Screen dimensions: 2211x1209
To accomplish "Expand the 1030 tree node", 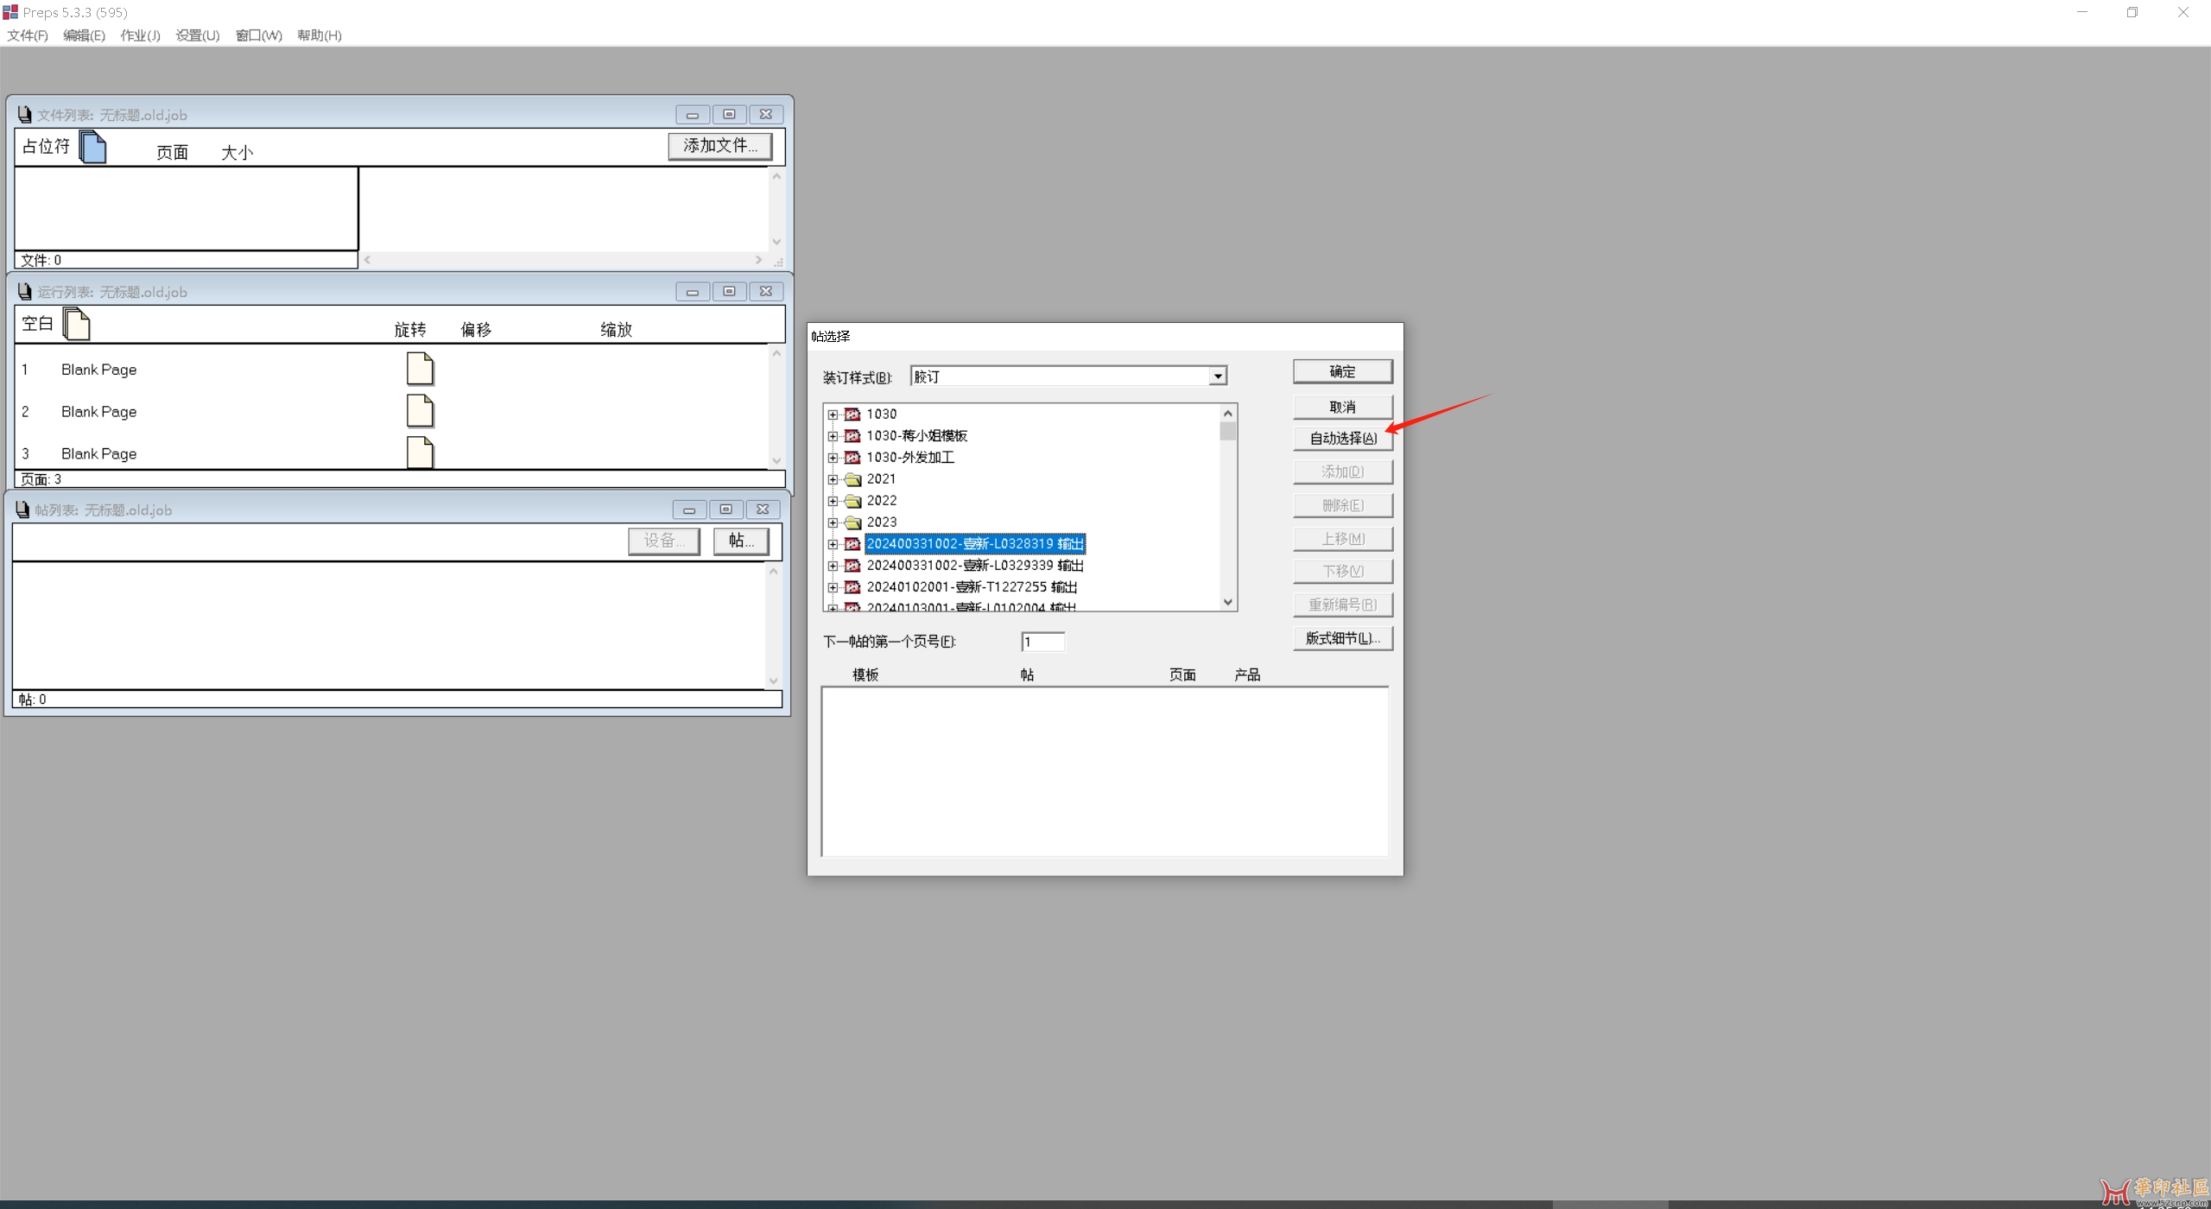I will (833, 415).
